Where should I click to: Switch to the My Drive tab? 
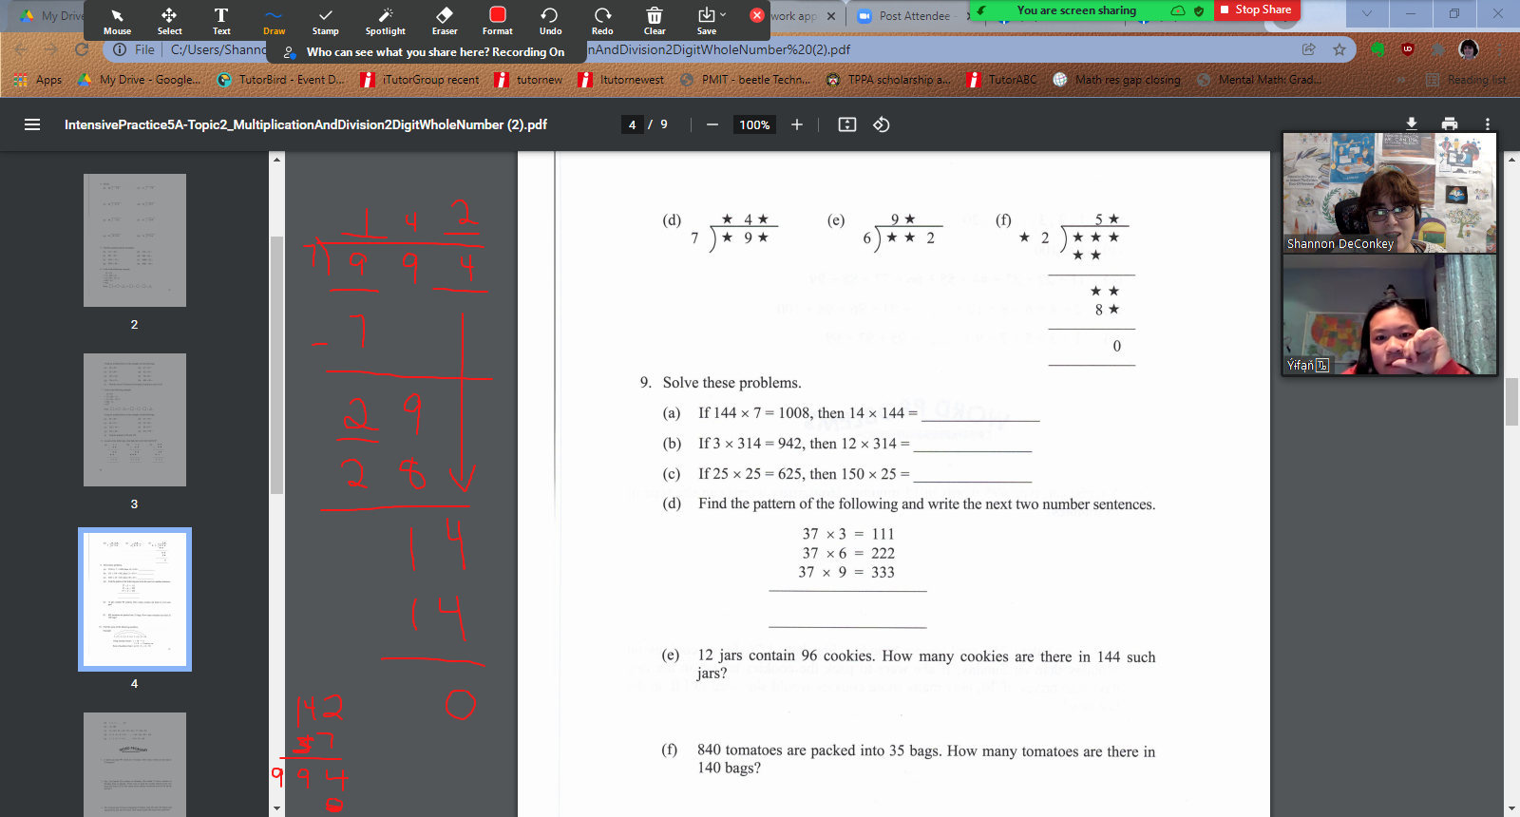(x=52, y=15)
